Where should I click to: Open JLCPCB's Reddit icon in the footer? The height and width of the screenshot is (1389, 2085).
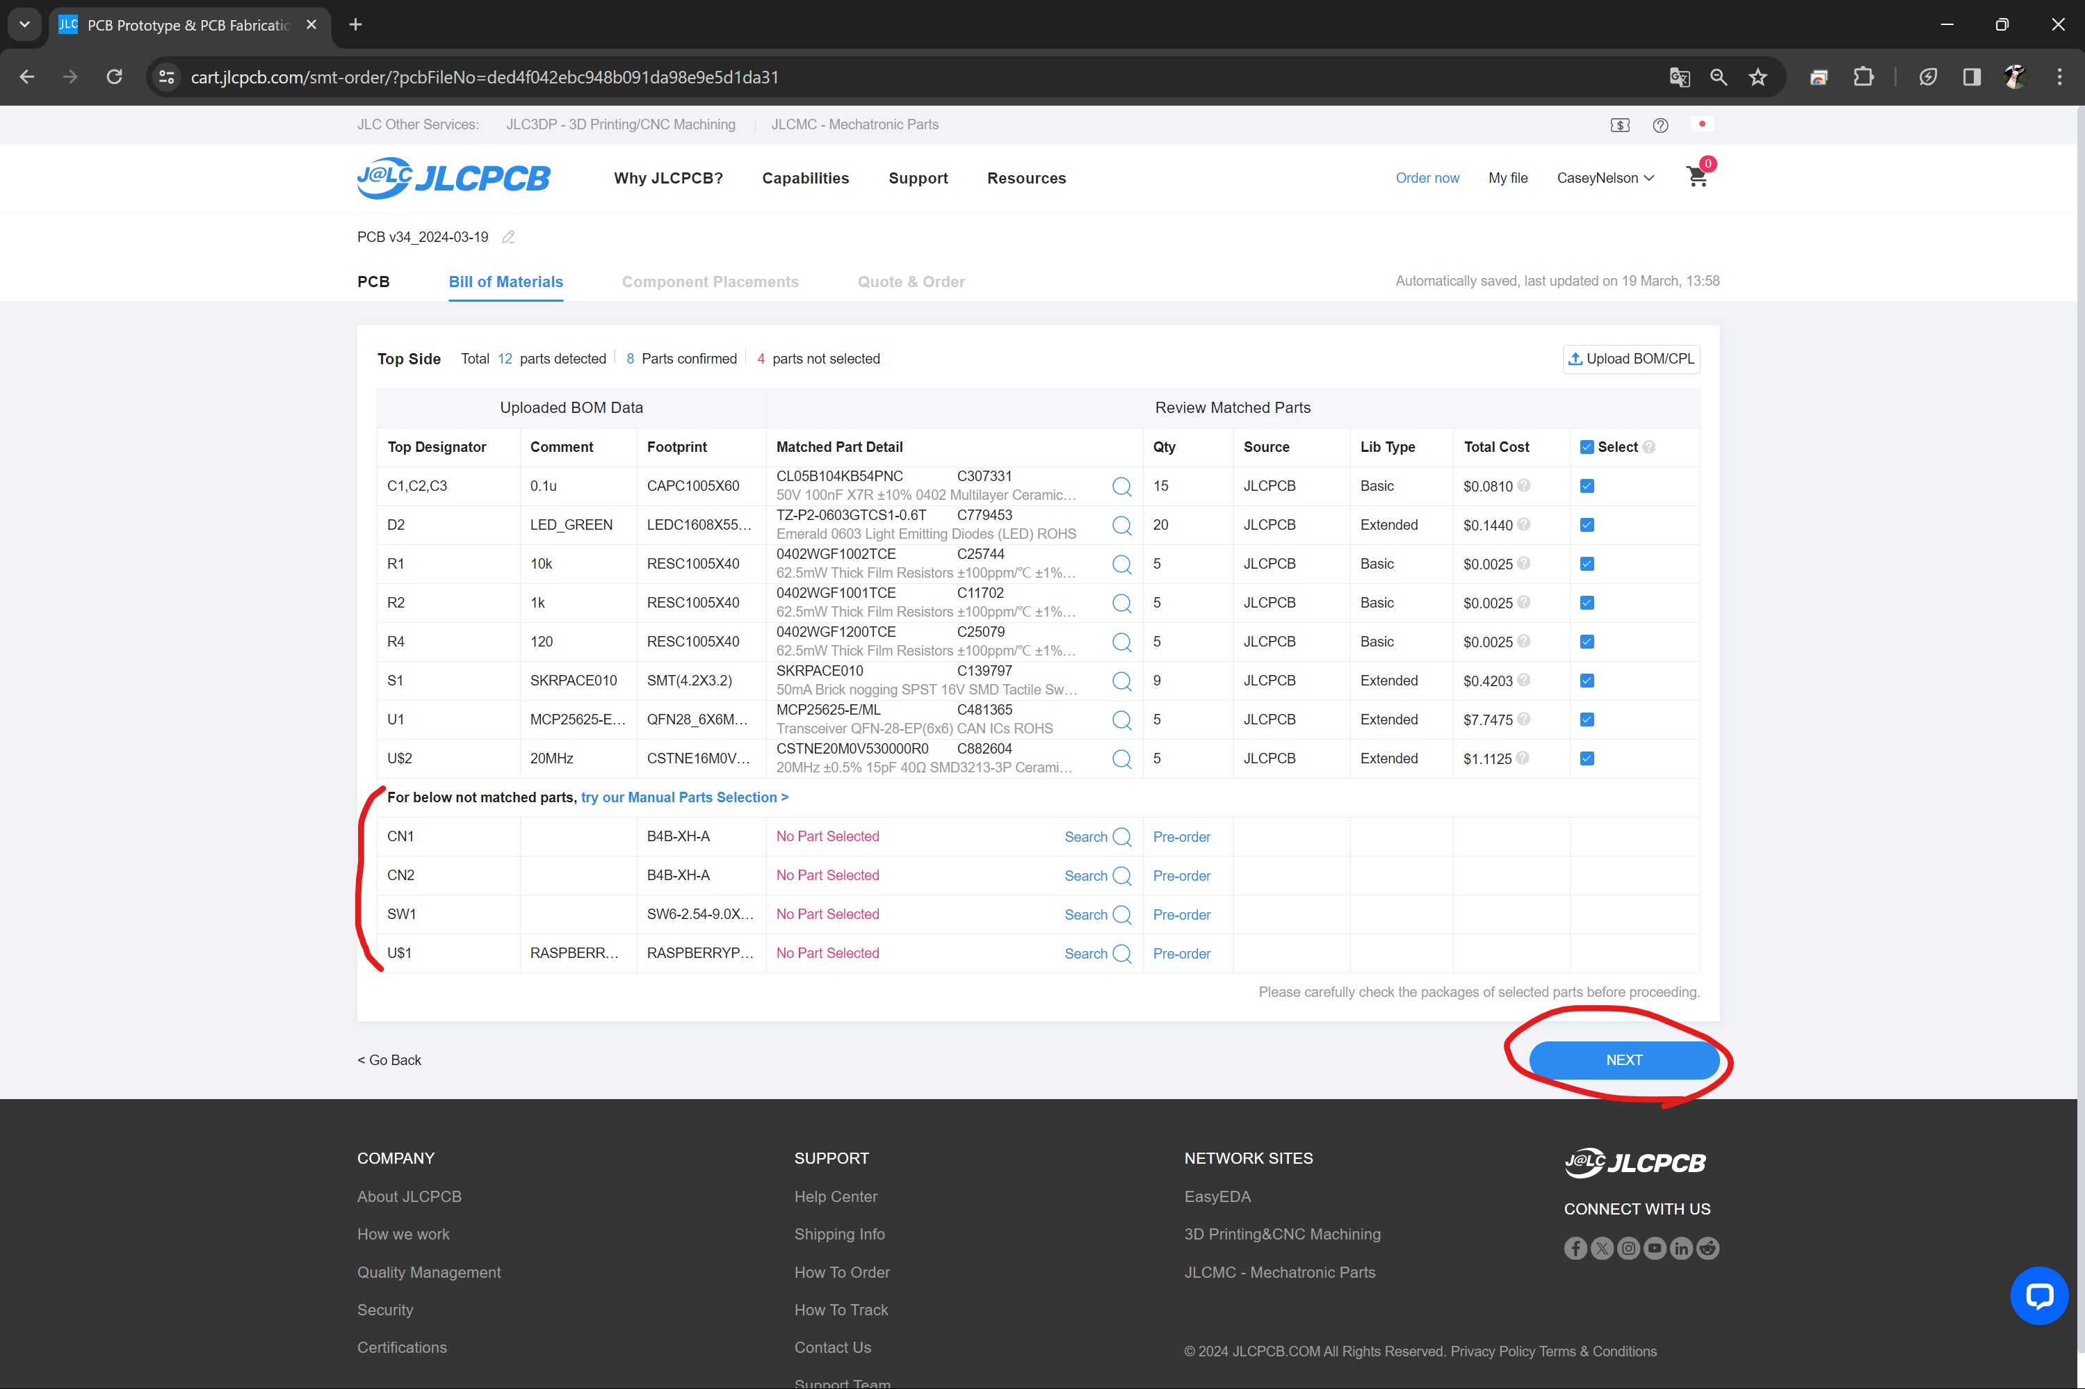coord(1707,1248)
